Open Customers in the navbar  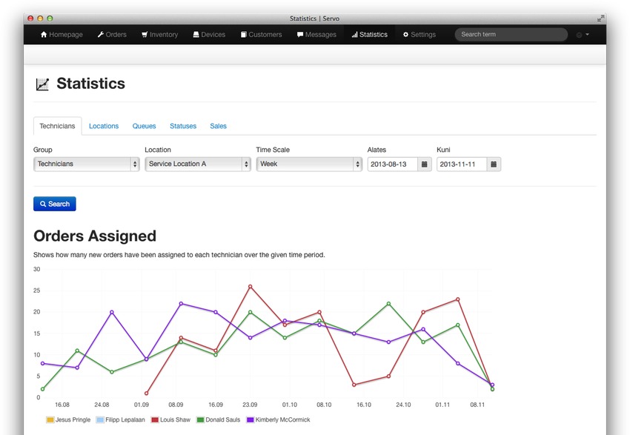[x=261, y=35]
